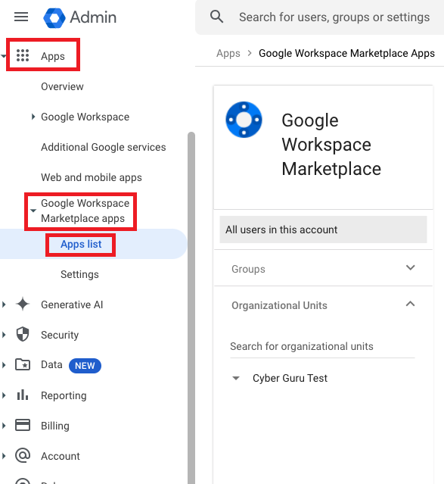Expand the Data section arrow

tap(4, 365)
